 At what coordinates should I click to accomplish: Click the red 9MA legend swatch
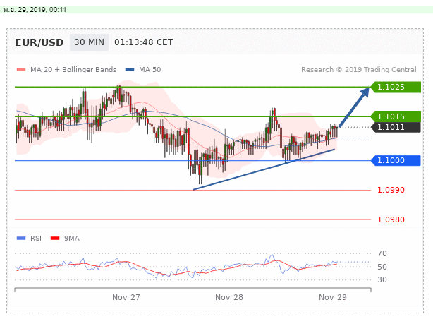55,239
